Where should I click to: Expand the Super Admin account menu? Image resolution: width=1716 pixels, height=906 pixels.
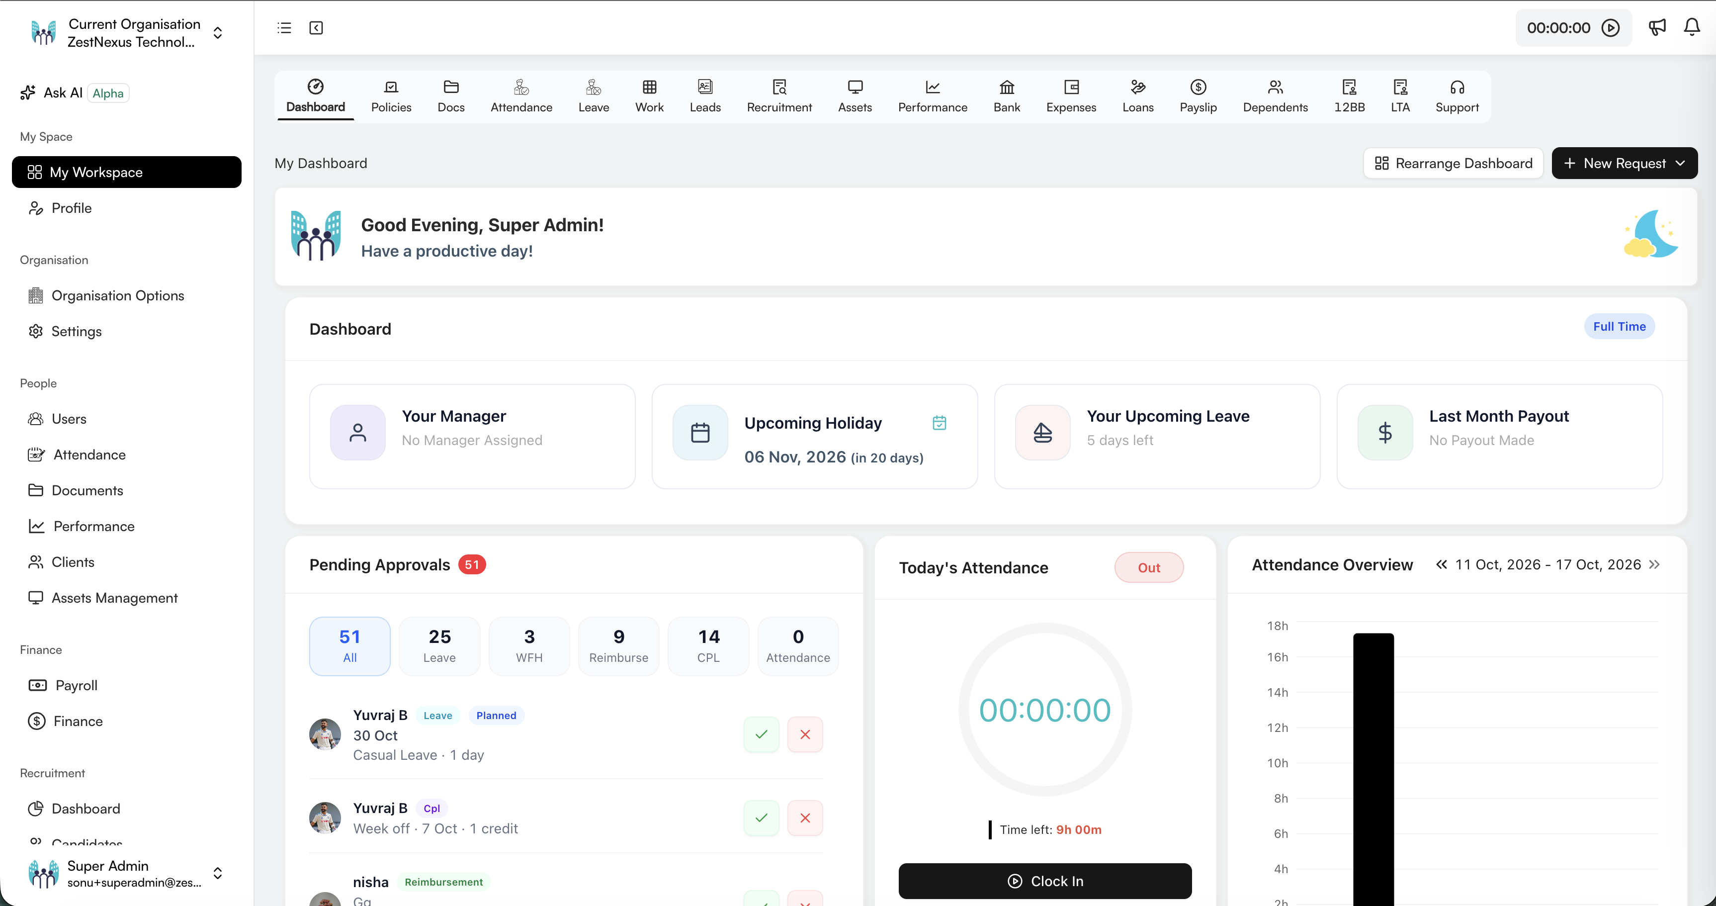pyautogui.click(x=218, y=873)
